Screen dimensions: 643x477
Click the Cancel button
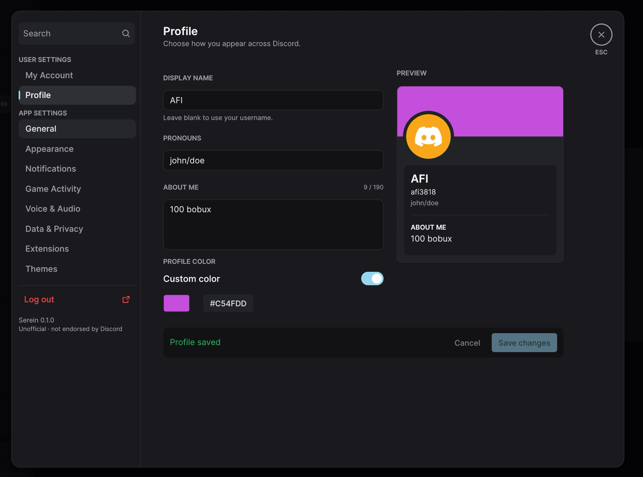coord(467,343)
